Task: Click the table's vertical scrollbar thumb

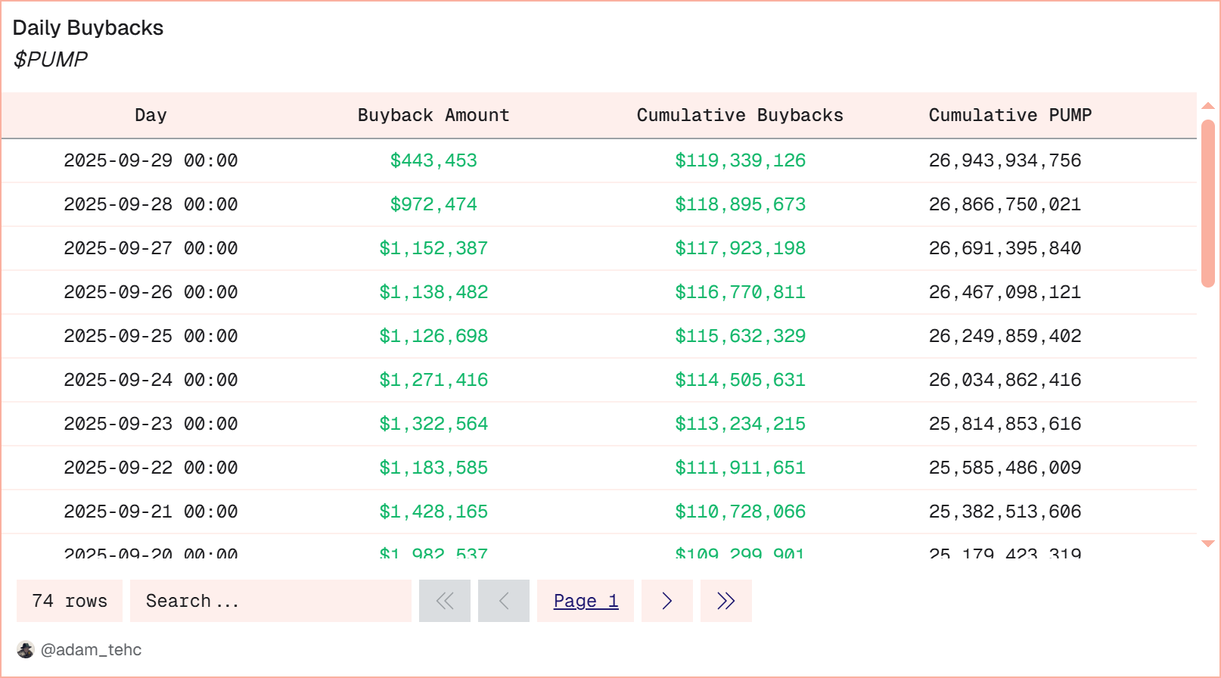Action: (1208, 204)
